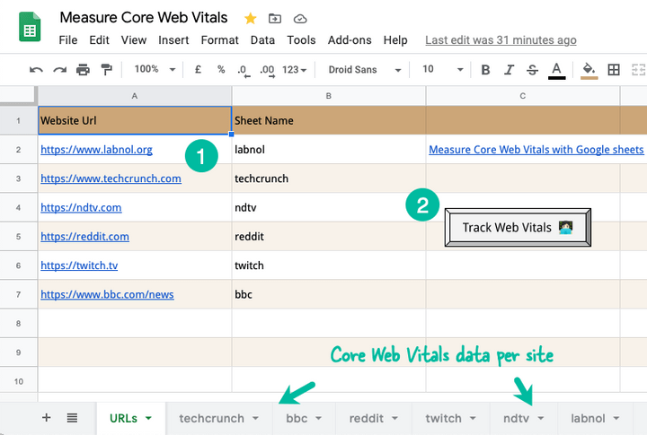Open the bbc.com/news link
The image size is (647, 435).
[107, 294]
